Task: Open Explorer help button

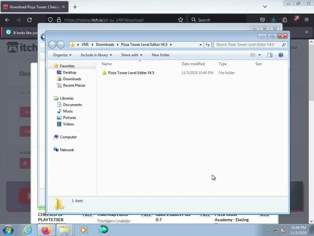Action: tap(281, 55)
